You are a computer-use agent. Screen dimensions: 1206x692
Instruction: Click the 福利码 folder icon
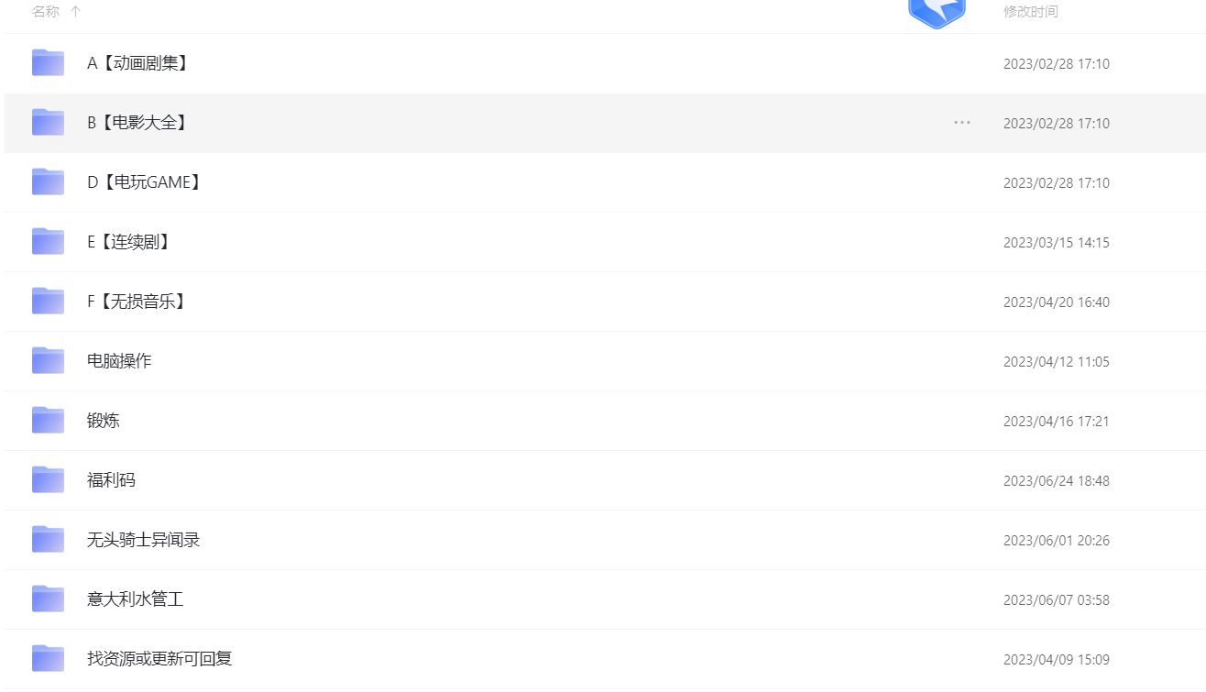pyautogui.click(x=48, y=480)
